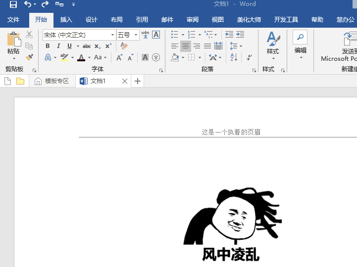
Task: Apply numbered list
Action: pos(192,35)
